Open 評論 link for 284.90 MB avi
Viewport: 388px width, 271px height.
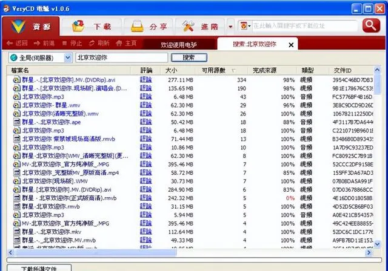145,189
